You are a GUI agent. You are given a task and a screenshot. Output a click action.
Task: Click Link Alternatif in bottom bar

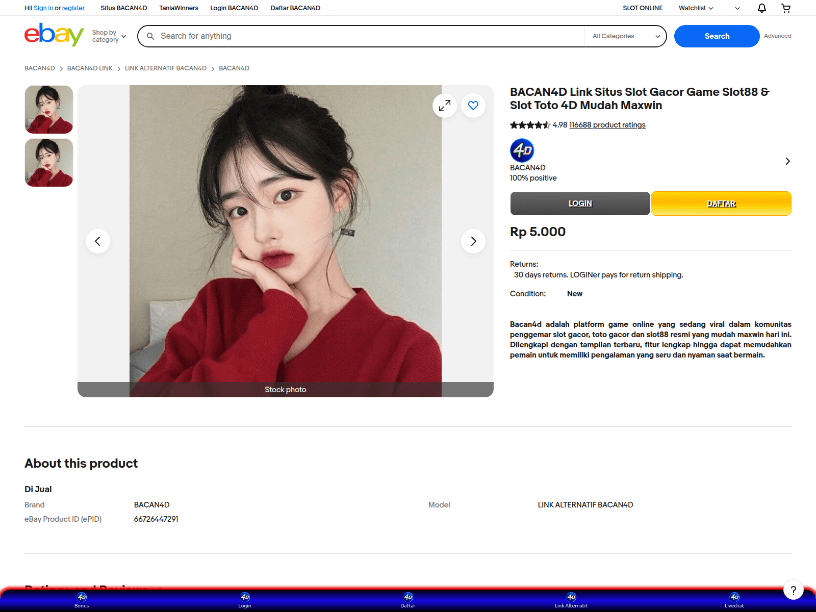[571, 600]
